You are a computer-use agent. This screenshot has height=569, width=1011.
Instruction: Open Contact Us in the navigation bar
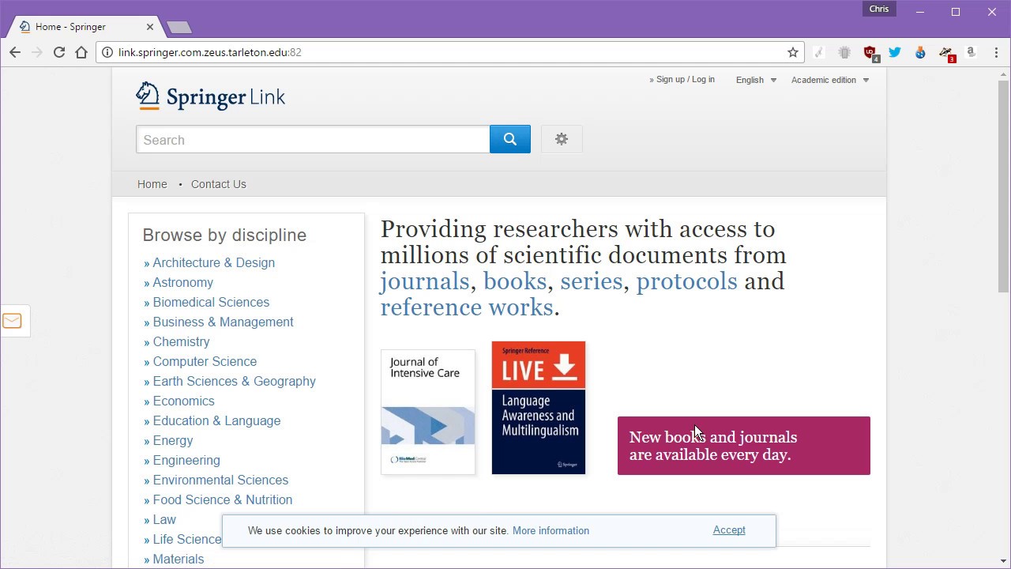click(x=219, y=184)
